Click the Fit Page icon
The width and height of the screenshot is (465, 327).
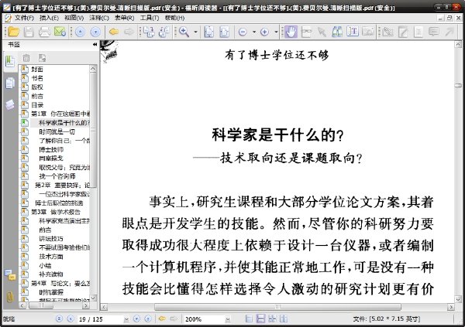point(209,32)
